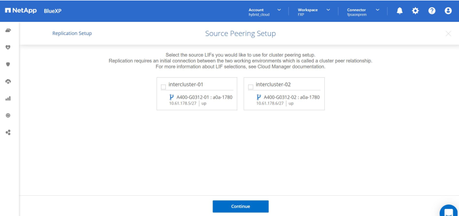
Task: Open the chat support bubble
Action: click(449, 211)
